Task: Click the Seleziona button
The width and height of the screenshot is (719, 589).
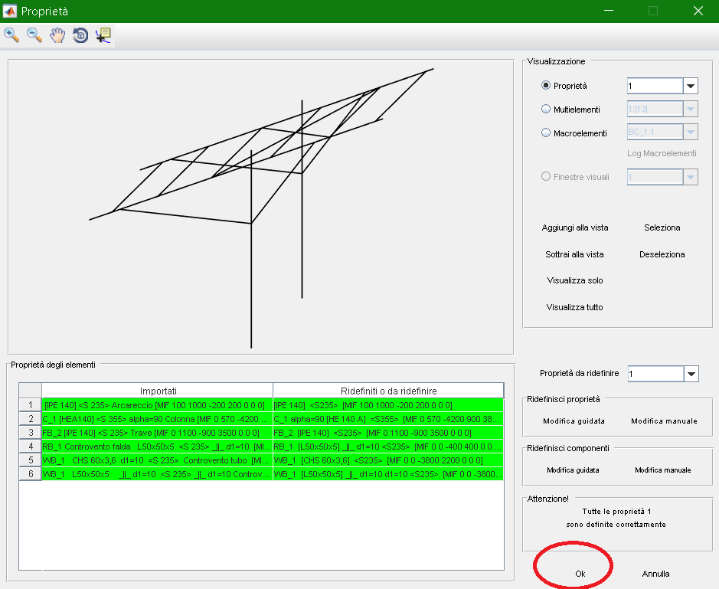Action: click(662, 227)
